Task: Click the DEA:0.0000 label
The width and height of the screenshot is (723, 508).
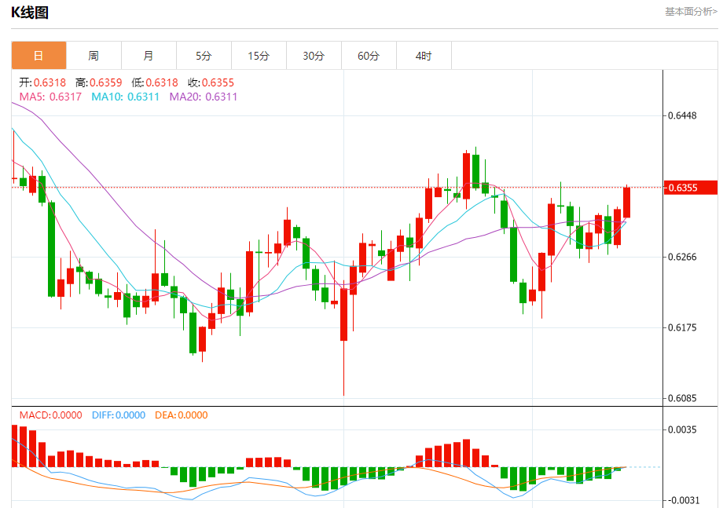Action: 182,415
